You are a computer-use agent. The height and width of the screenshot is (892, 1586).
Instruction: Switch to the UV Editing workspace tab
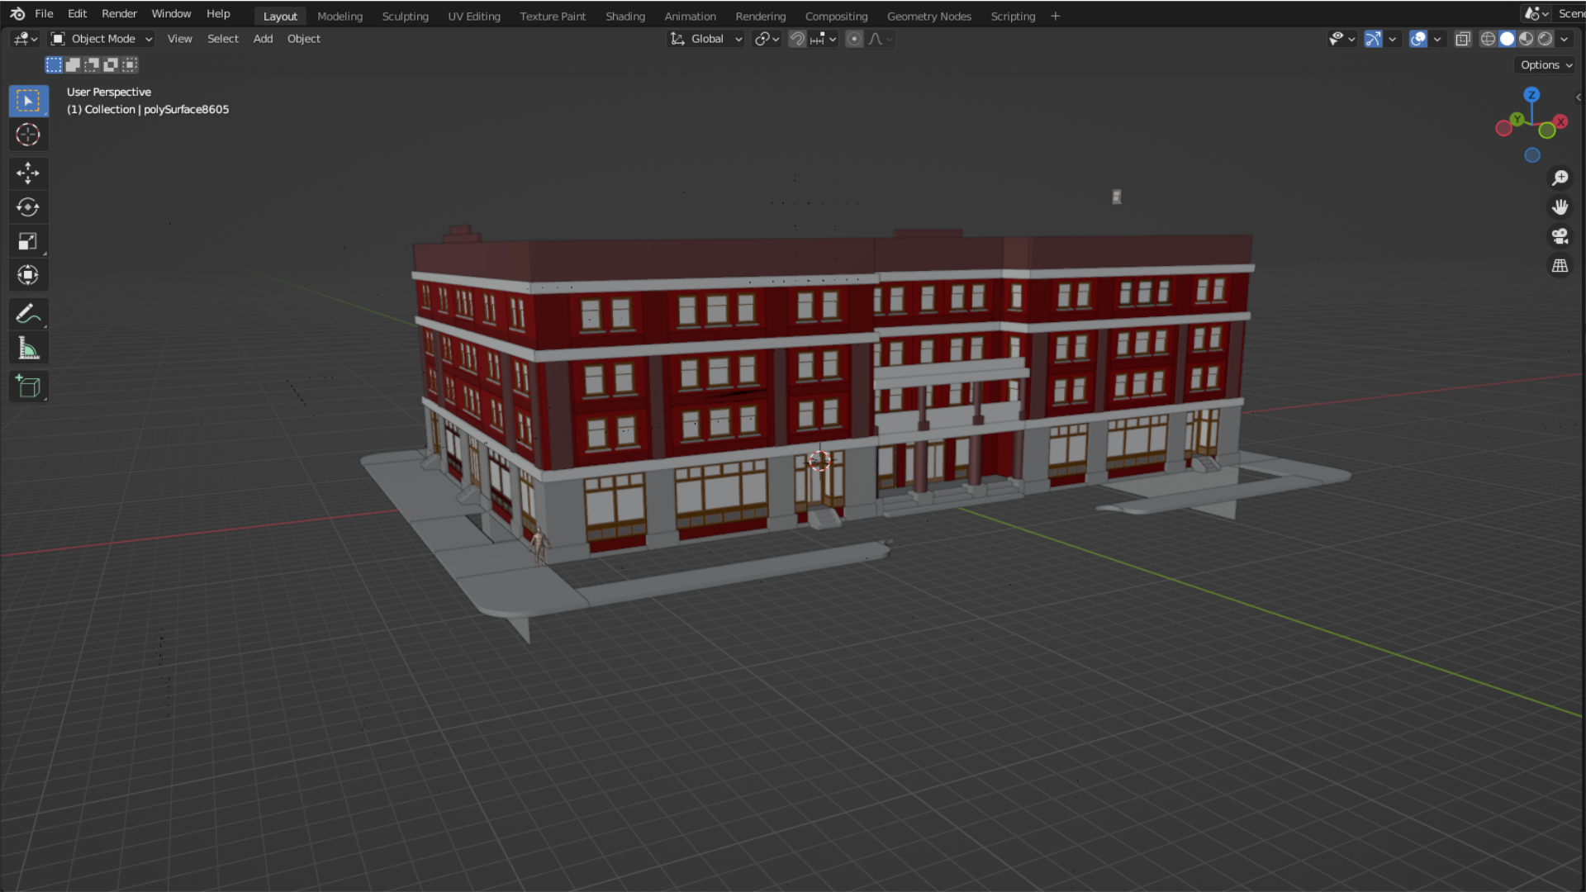point(474,16)
